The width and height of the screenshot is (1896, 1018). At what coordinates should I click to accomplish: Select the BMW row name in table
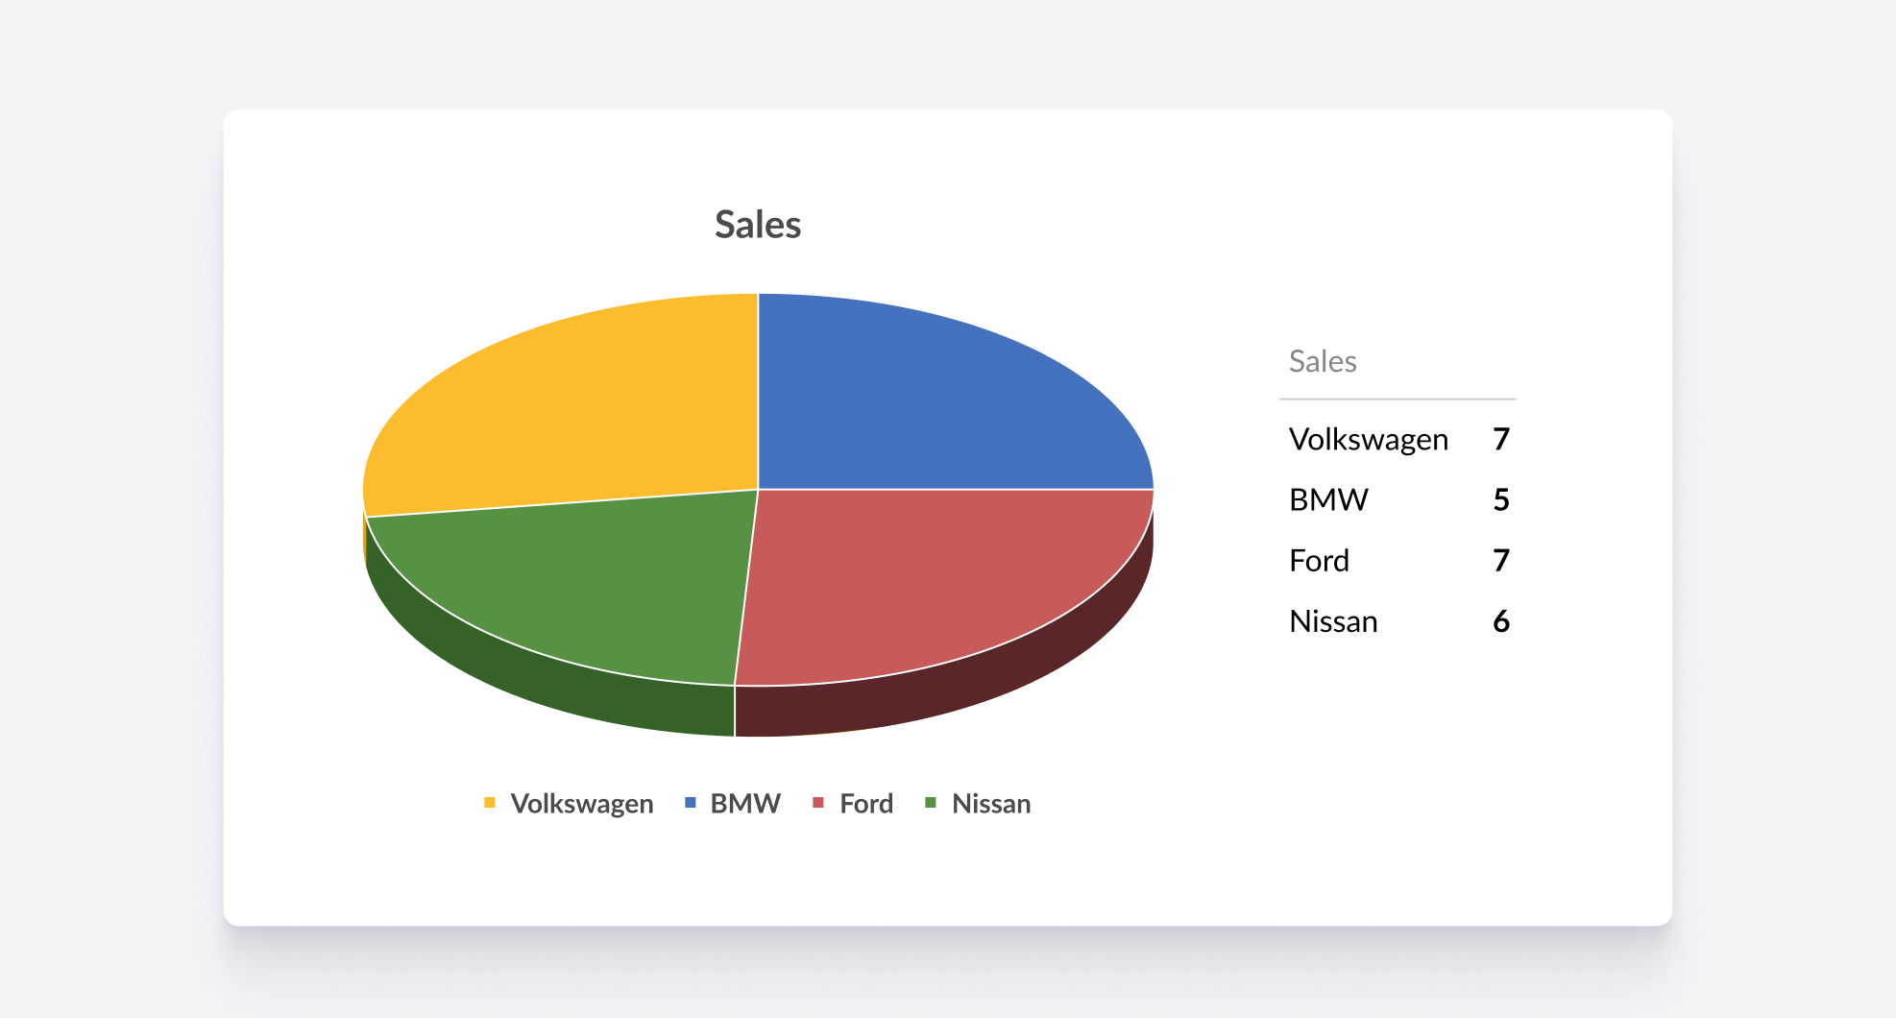click(x=1328, y=500)
